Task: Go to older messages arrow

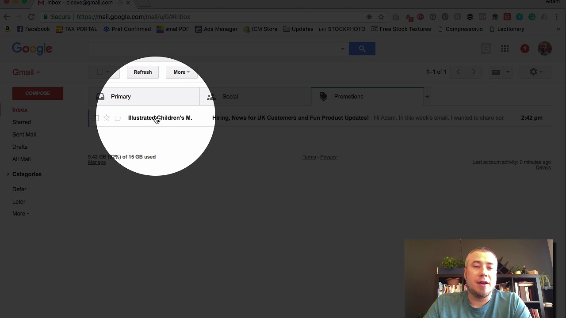Action: pos(474,72)
